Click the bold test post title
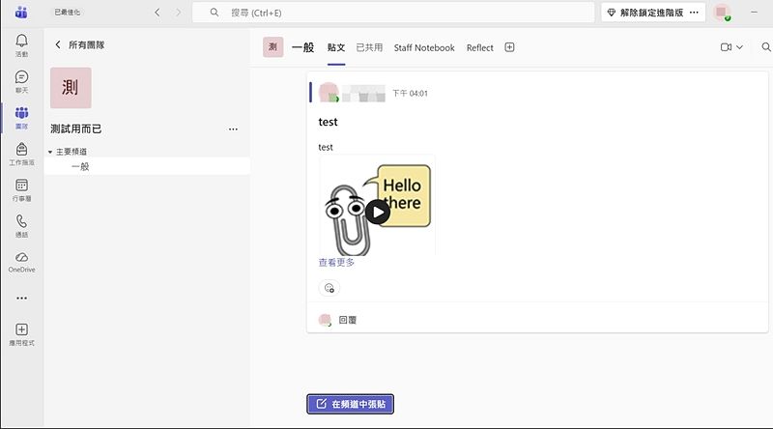The width and height of the screenshot is (773, 429). [x=328, y=123]
